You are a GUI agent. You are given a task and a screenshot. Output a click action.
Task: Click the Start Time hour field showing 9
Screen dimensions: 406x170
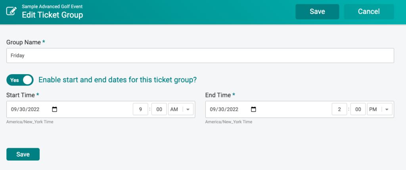click(141, 109)
